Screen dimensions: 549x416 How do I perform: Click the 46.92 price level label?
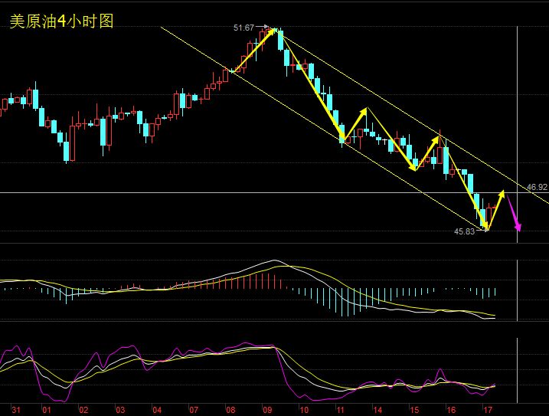(537, 187)
